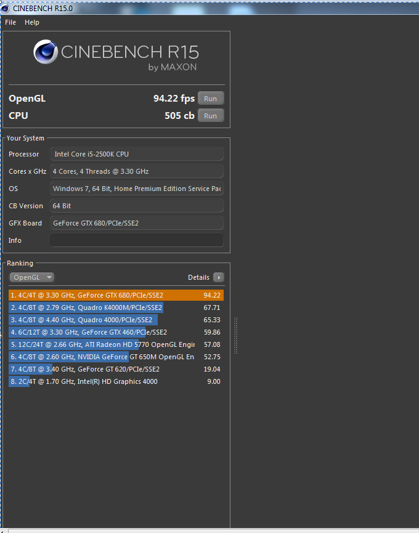Click the 9.00 score value
Image resolution: width=419 pixels, height=533 pixels.
[214, 381]
